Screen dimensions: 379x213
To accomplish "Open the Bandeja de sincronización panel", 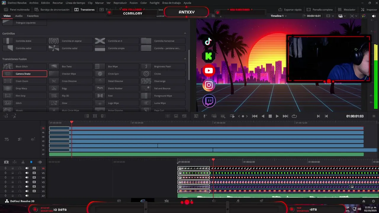I will click(x=52, y=9).
